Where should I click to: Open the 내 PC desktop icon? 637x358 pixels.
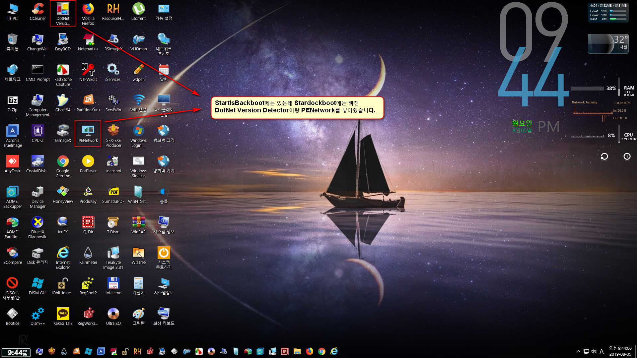tap(12, 12)
